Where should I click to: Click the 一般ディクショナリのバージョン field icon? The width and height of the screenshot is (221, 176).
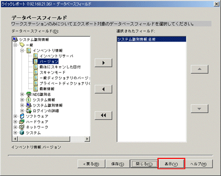coord(36,78)
